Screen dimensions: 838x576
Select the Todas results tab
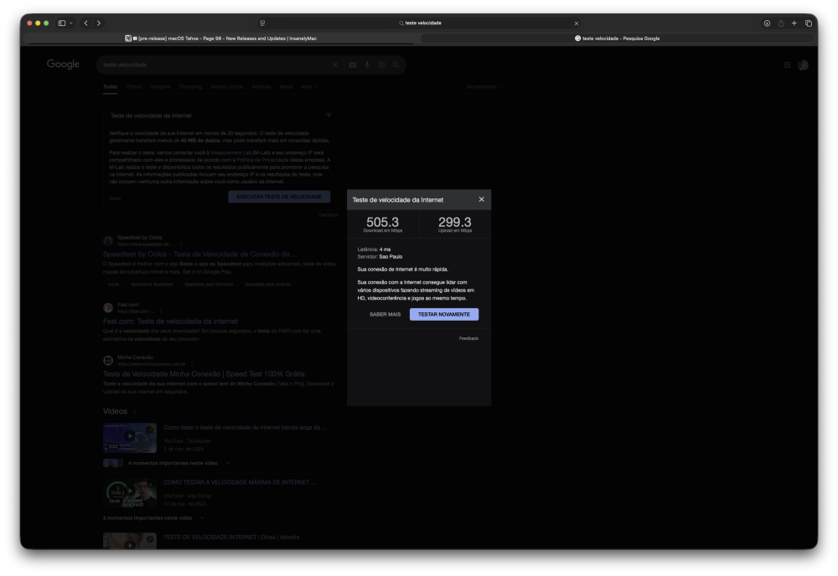coord(110,86)
